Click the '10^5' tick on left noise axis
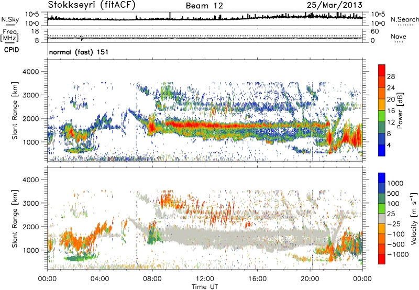This screenshot has width=419, height=290. [32, 15]
